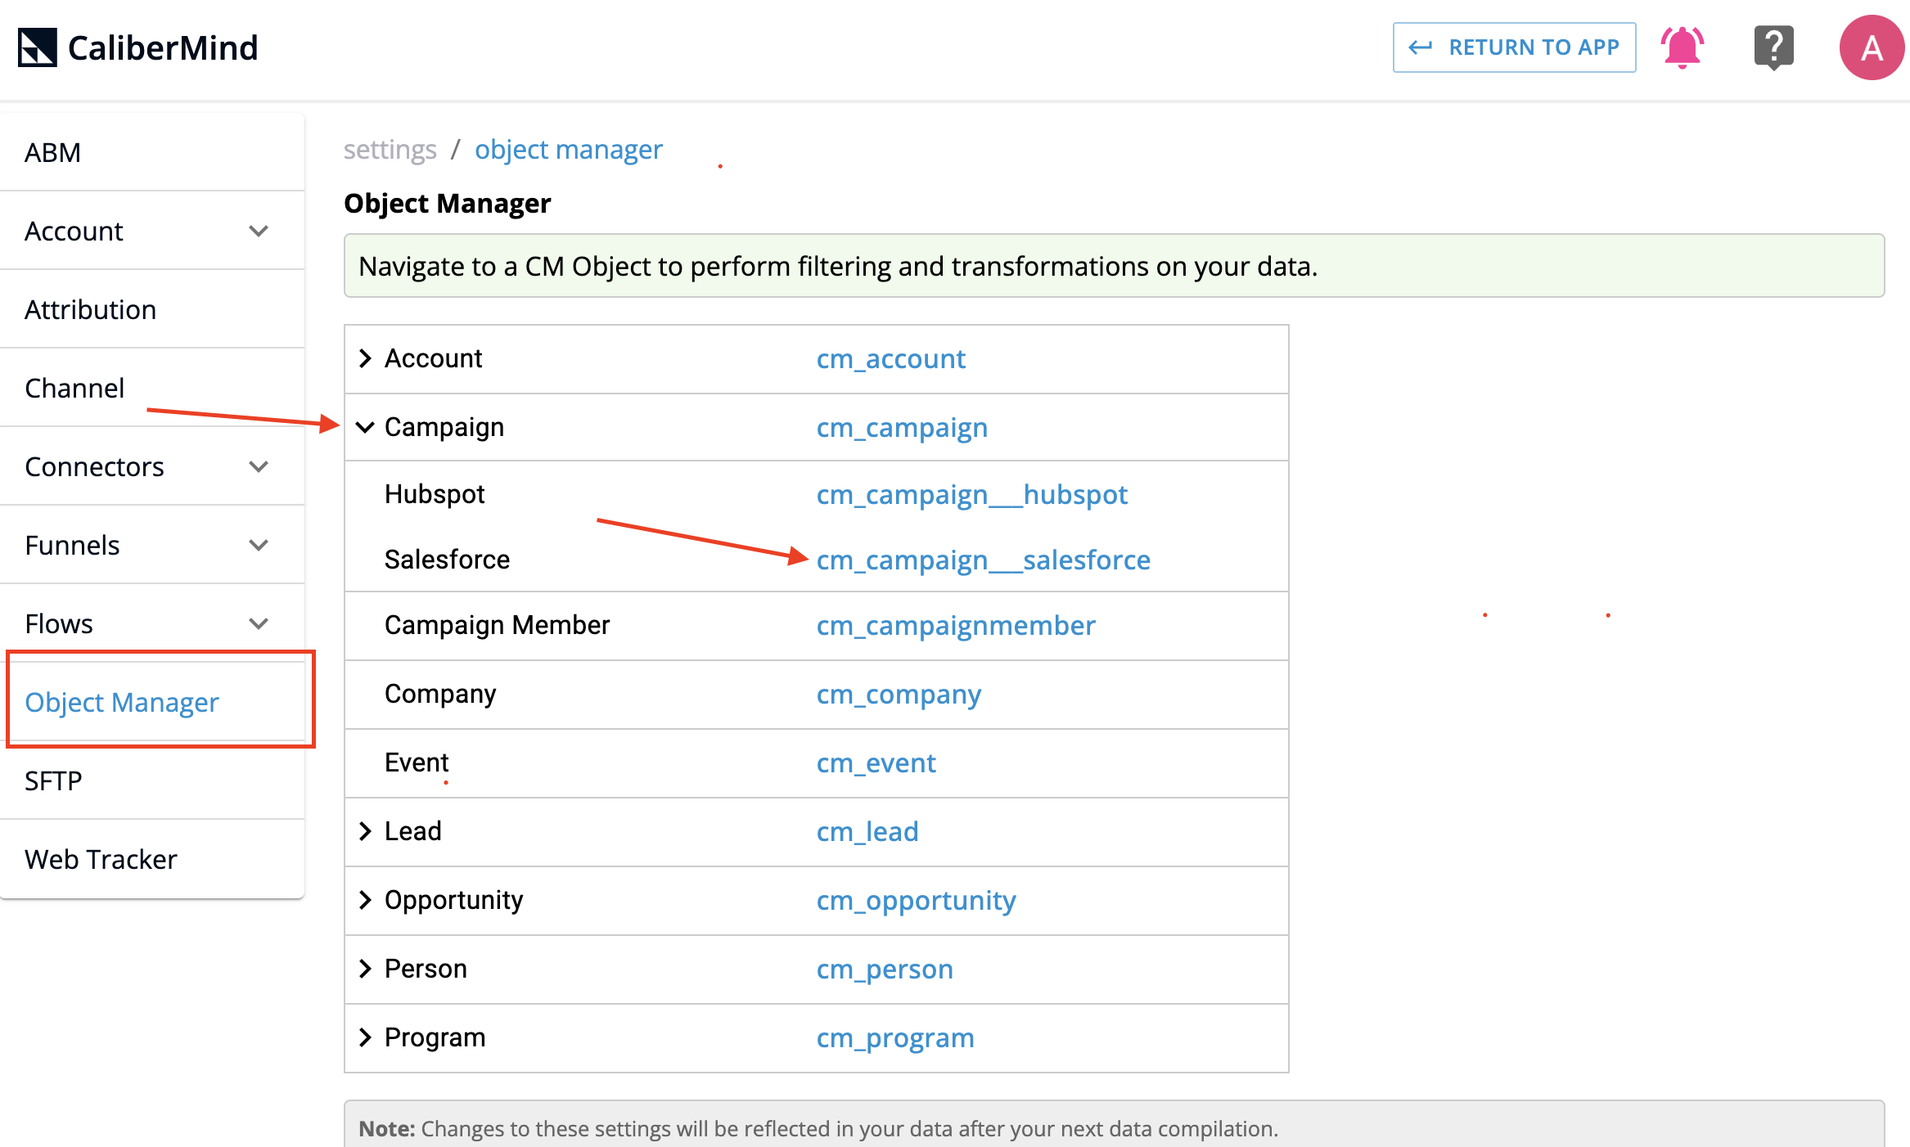This screenshot has height=1147, width=1910.
Task: Go to Web Tracker settings
Action: pyautogui.click(x=101, y=860)
